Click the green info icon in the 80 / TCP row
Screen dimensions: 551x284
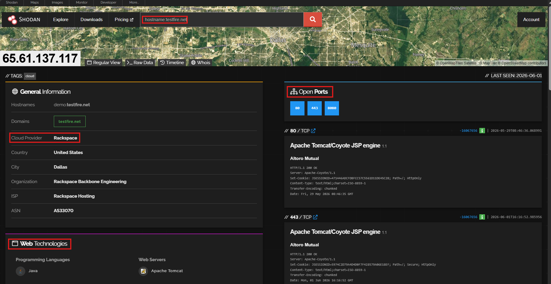(x=482, y=131)
